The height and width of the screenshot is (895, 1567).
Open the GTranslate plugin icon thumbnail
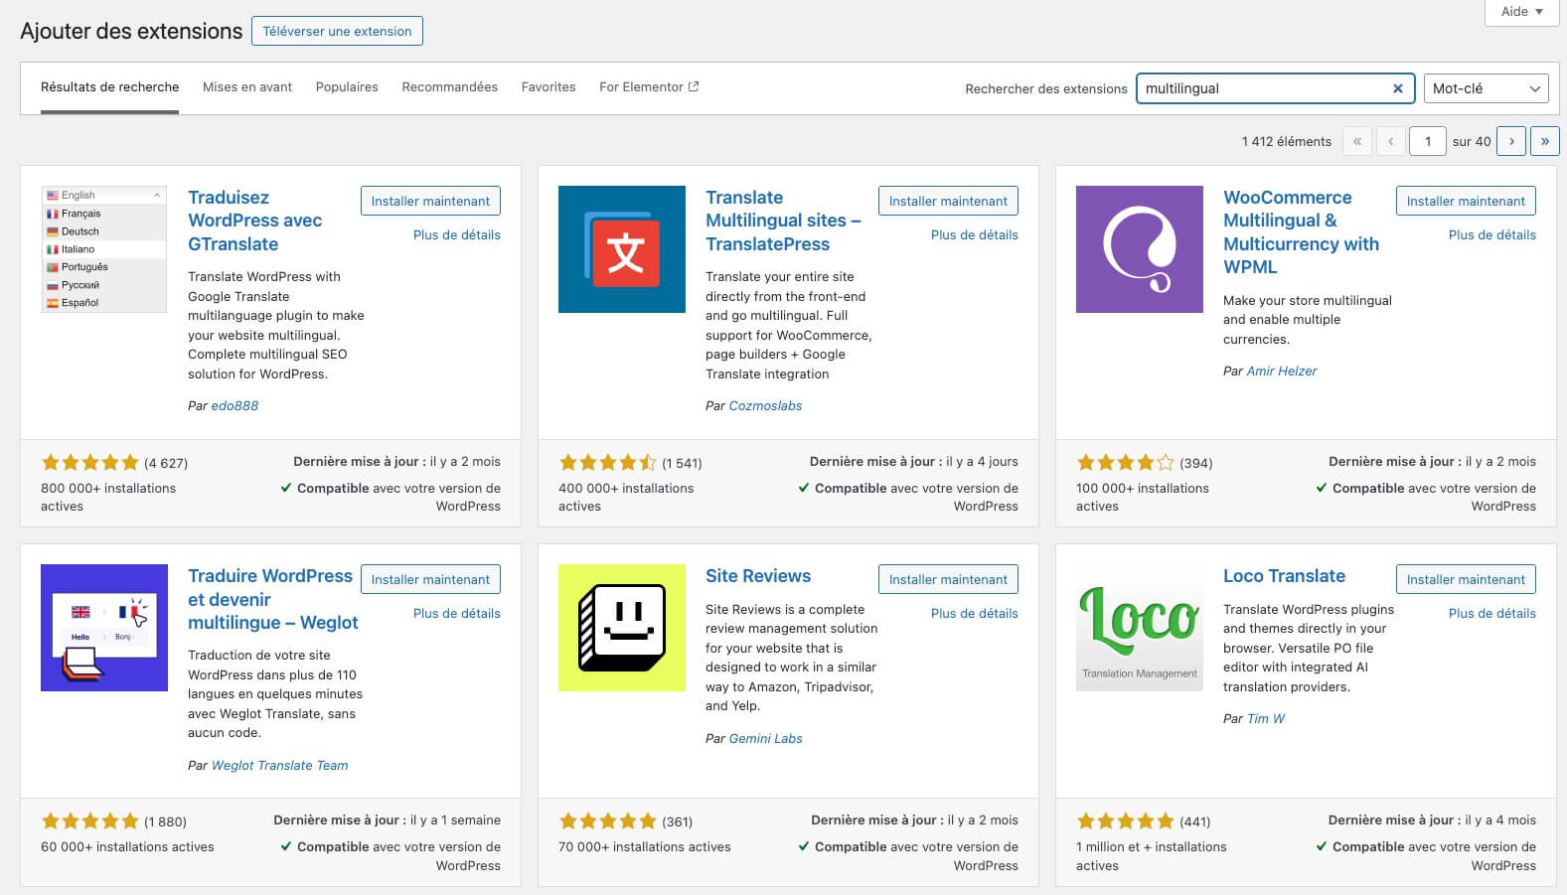[104, 249]
